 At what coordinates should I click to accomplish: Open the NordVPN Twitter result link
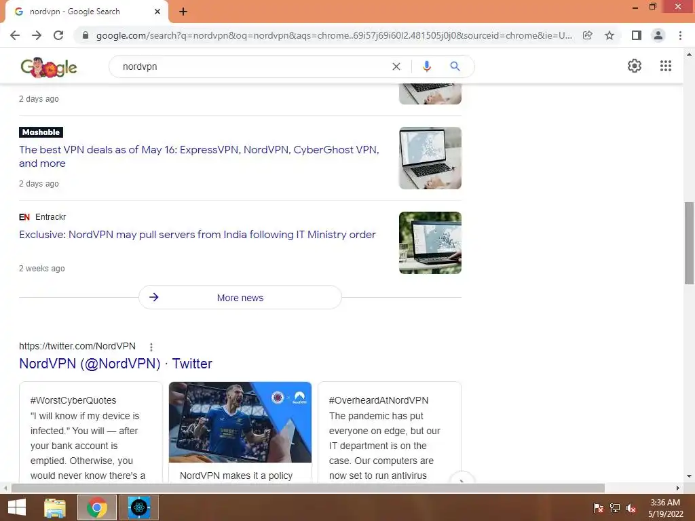click(x=115, y=364)
